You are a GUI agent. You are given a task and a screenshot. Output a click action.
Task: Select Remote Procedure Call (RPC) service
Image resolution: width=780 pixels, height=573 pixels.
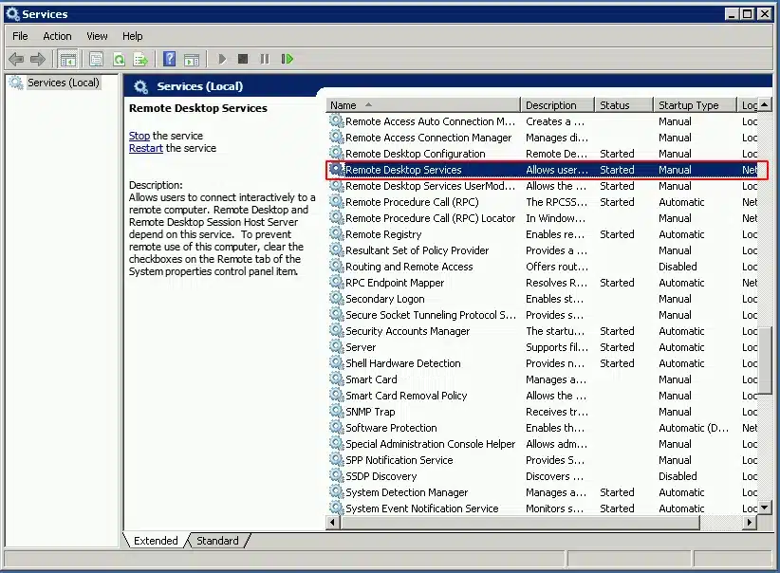(x=543, y=202)
